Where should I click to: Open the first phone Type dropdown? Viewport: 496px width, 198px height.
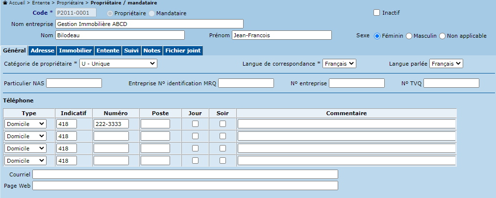coord(25,124)
